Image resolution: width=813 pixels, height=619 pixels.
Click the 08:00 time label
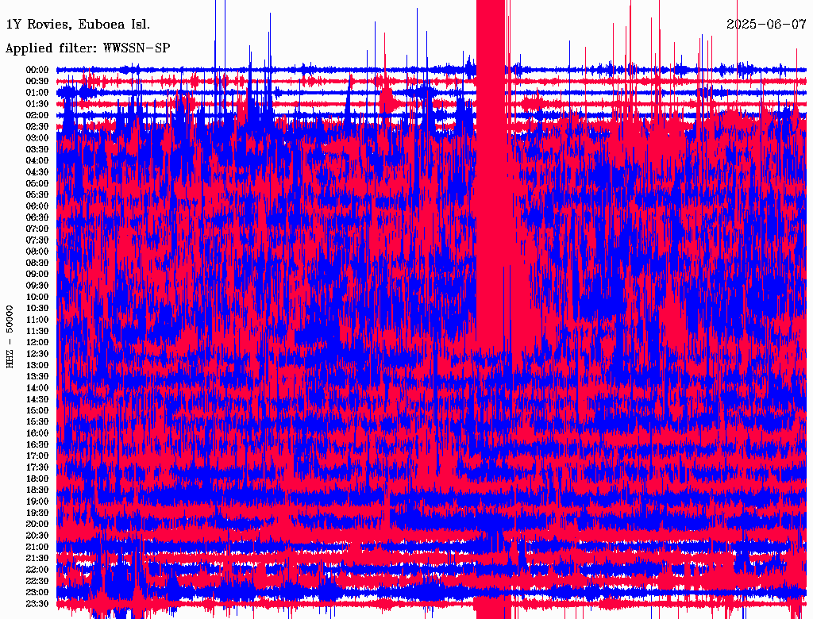pos(37,252)
